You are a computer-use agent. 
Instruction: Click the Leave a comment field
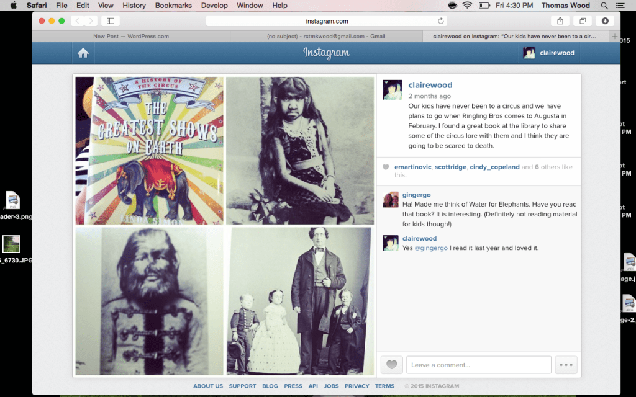point(478,365)
